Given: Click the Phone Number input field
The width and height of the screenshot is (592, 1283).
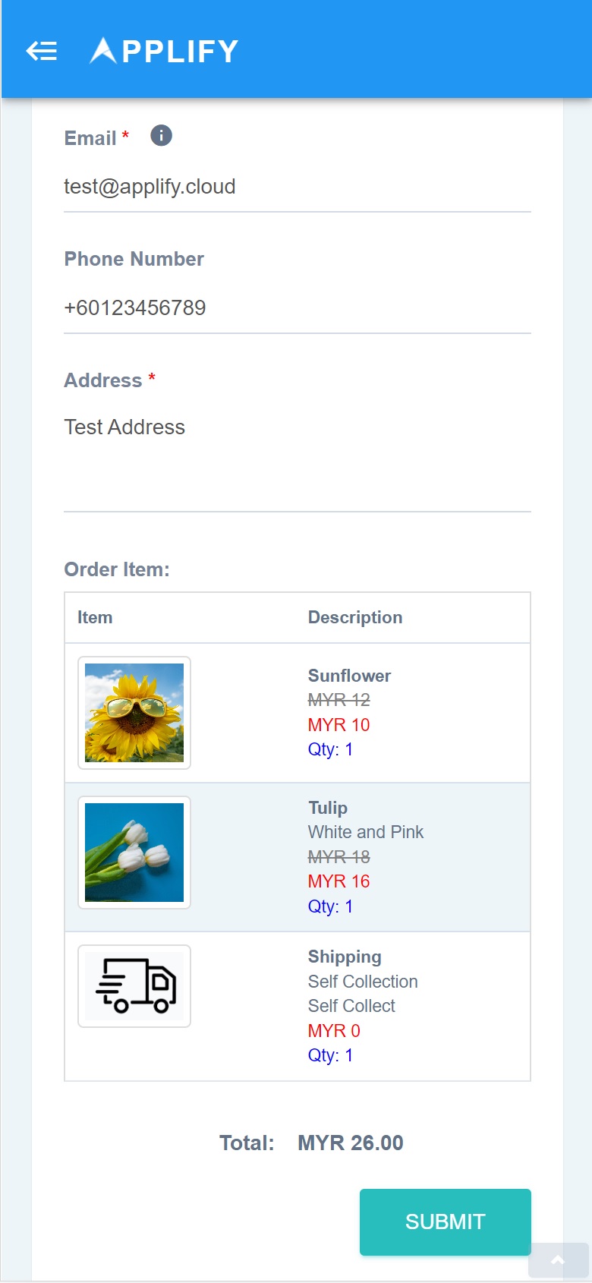Looking at the screenshot, I should coord(297,307).
